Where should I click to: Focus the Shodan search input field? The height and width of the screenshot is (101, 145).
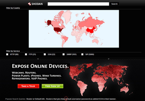(x=78, y=4)
